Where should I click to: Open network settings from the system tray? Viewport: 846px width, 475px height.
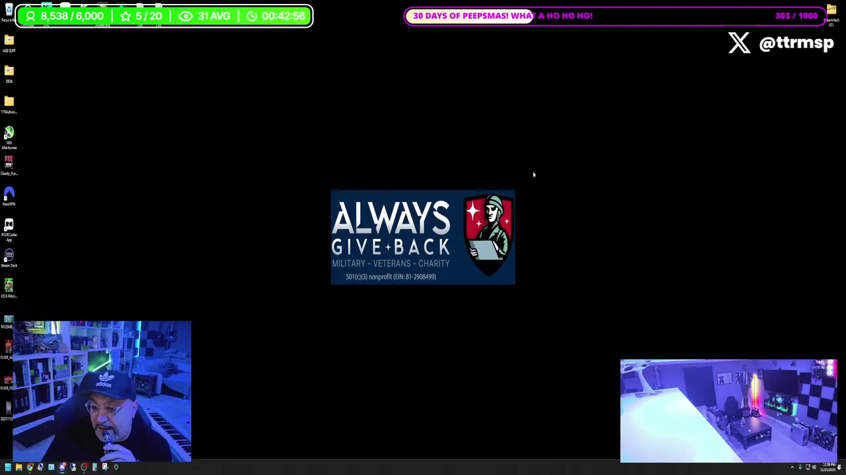[x=808, y=467]
